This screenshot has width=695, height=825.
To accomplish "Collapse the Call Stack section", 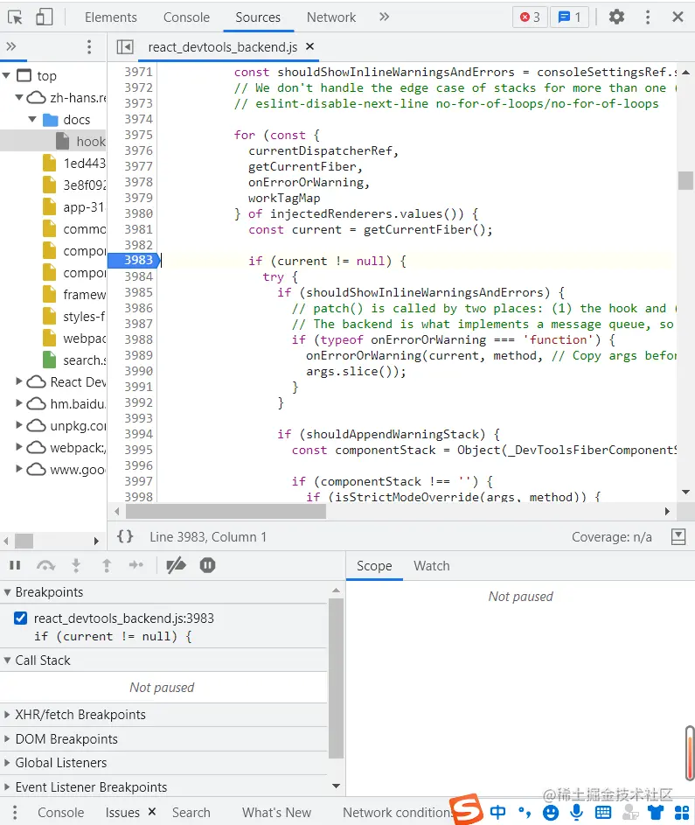I will click(7, 660).
